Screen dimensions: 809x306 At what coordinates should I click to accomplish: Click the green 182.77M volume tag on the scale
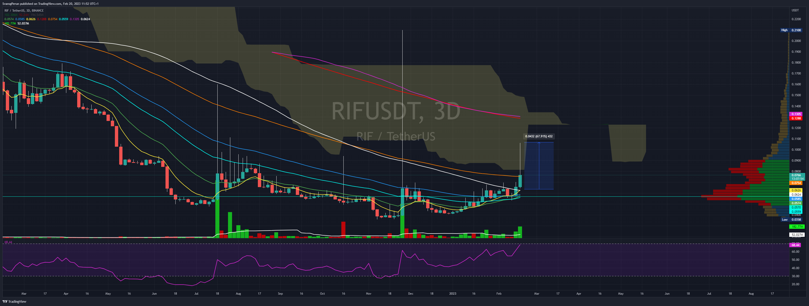click(797, 227)
